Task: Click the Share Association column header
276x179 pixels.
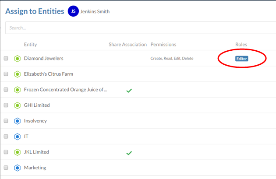Action: click(x=127, y=45)
